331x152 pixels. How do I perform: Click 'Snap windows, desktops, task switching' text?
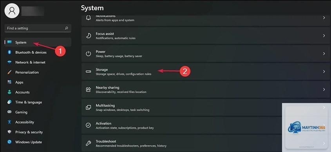pyautogui.click(x=123, y=110)
